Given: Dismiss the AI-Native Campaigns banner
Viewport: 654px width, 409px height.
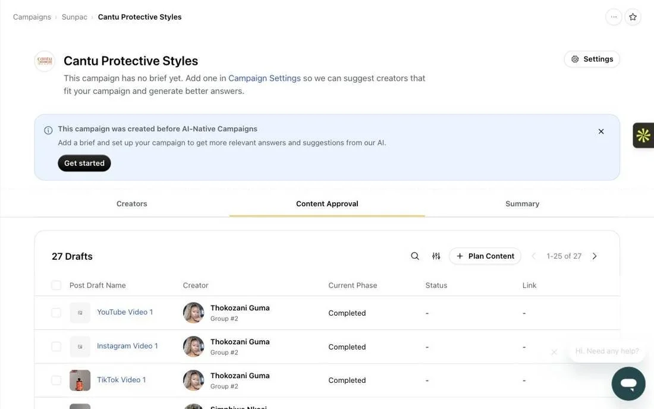Looking at the screenshot, I should point(601,131).
